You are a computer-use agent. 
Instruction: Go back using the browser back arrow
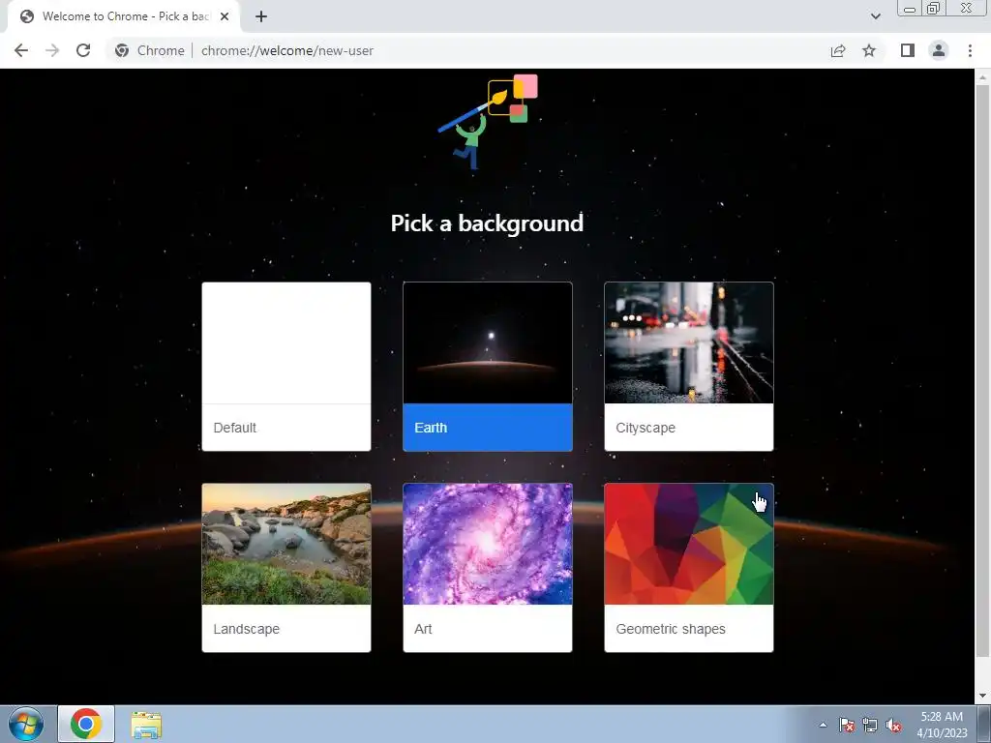click(21, 50)
